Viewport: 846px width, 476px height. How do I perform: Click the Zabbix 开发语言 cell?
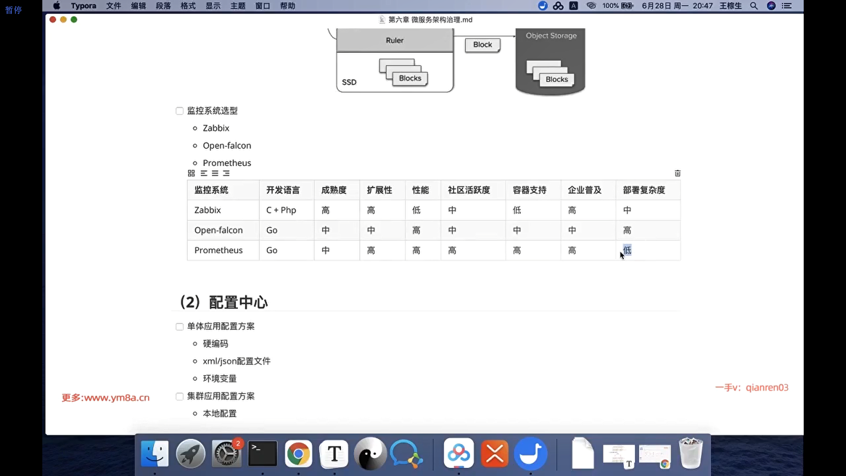[x=281, y=210]
